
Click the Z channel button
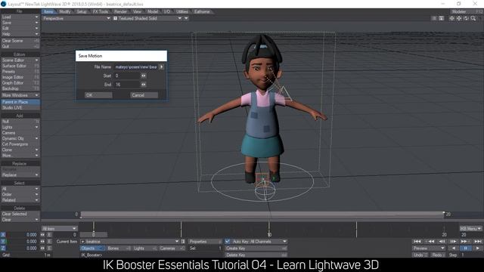(3, 249)
